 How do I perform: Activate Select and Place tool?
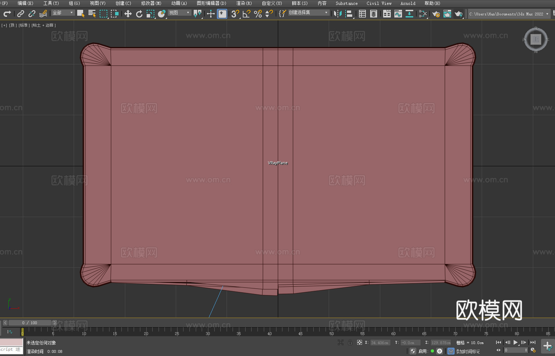(162, 14)
